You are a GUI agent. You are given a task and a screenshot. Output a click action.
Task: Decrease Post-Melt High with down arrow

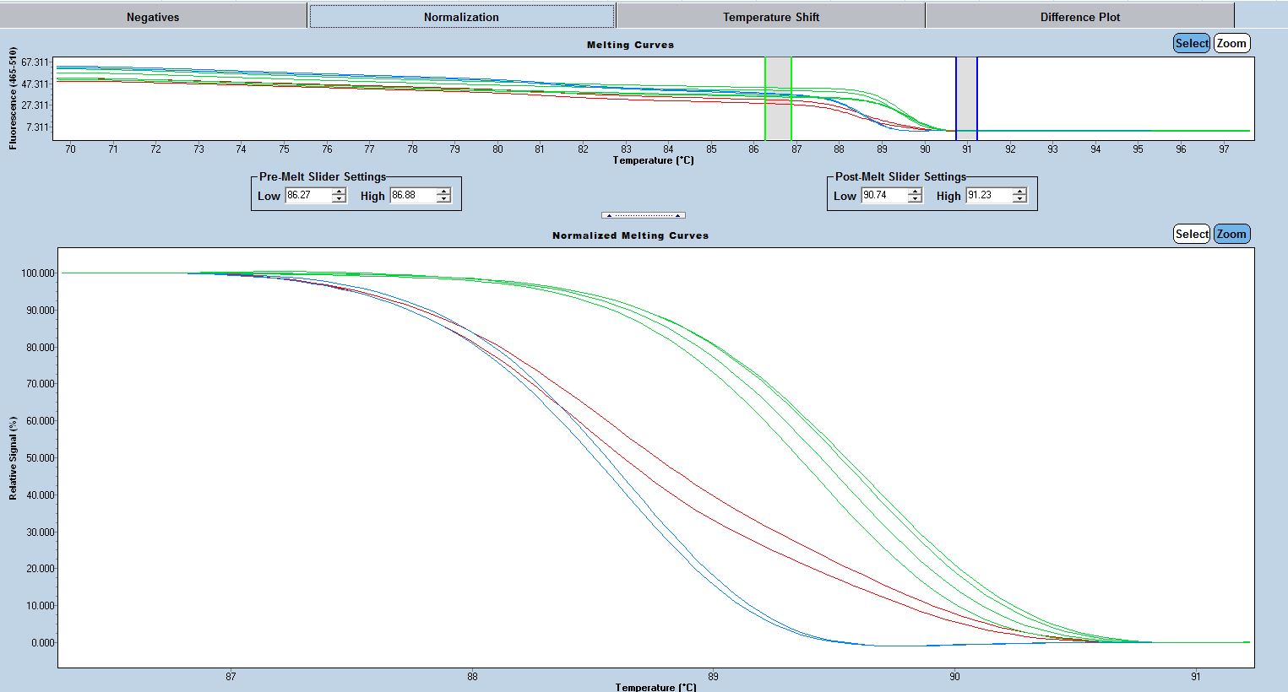[1020, 200]
